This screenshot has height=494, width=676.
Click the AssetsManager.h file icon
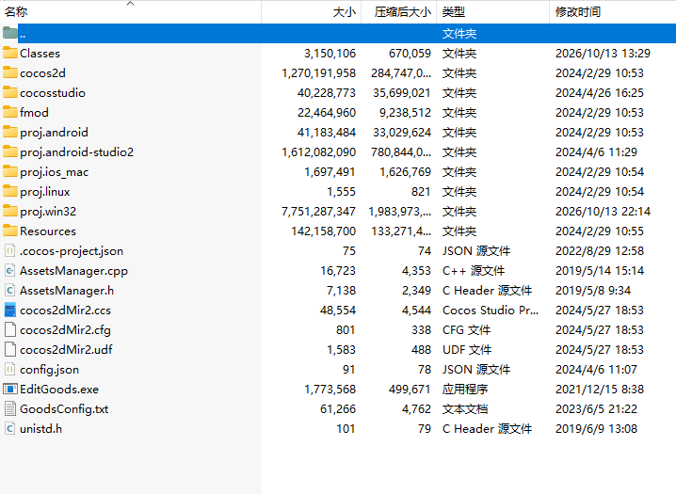(x=10, y=291)
